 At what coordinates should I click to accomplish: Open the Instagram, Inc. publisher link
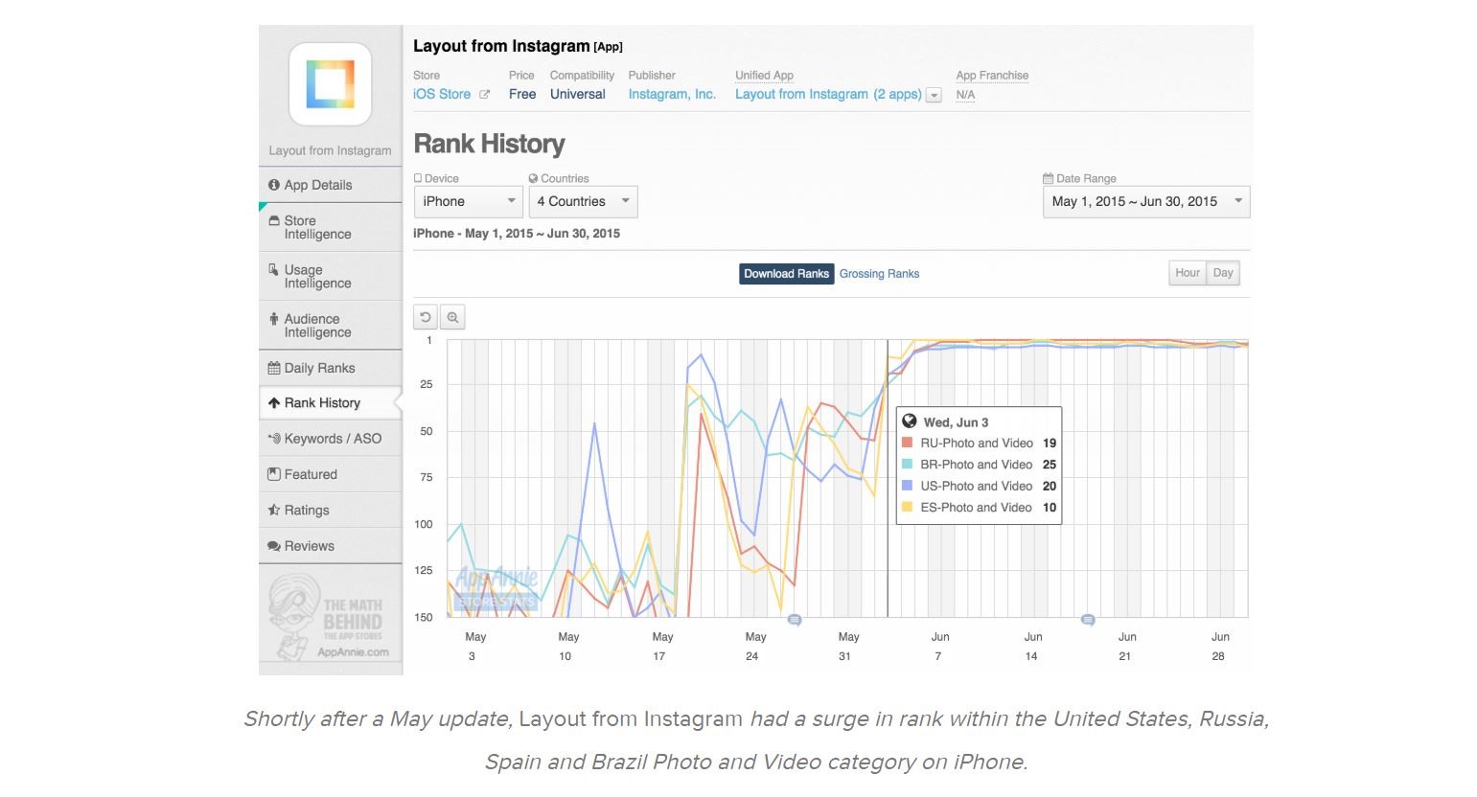[672, 94]
